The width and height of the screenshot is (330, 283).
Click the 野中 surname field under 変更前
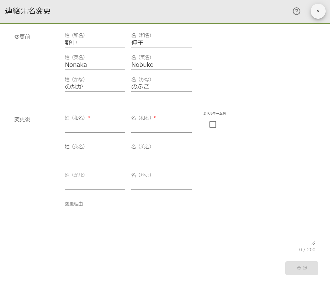(x=95, y=43)
